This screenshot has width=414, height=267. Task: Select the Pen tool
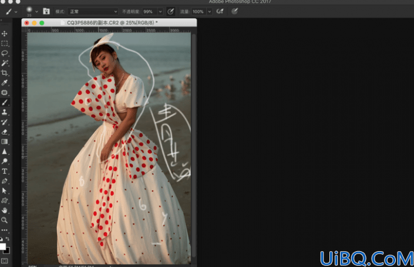click(5, 181)
